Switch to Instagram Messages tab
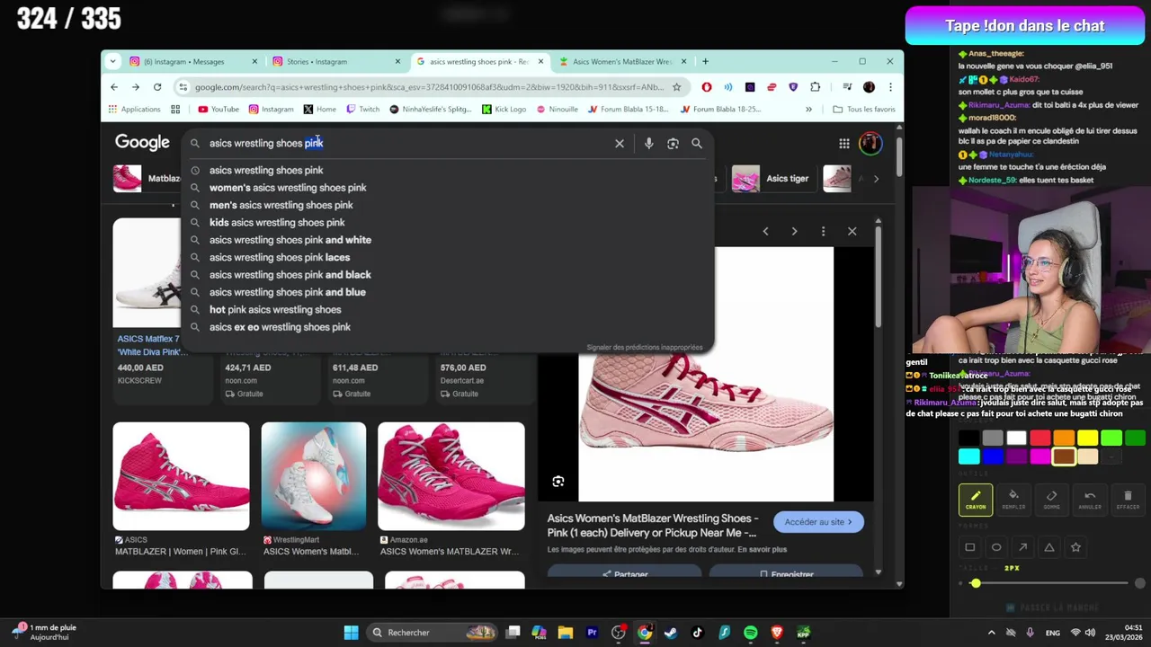This screenshot has height=647, width=1151. click(192, 62)
